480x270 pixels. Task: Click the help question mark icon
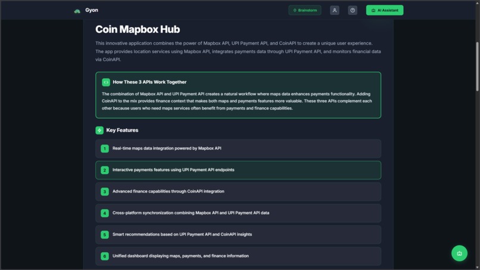coord(353,10)
